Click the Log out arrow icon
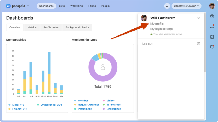The width and height of the screenshot is (218, 122). tap(199, 44)
